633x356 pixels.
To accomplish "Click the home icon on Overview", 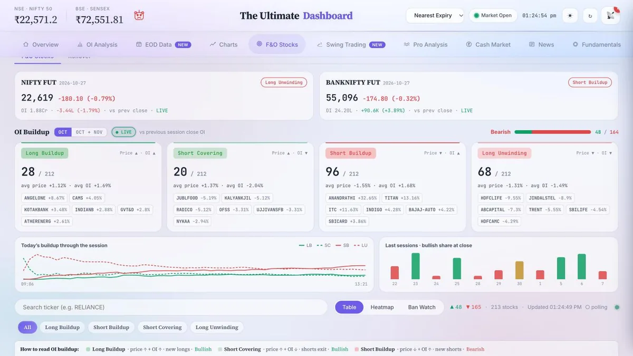I will tap(26, 45).
